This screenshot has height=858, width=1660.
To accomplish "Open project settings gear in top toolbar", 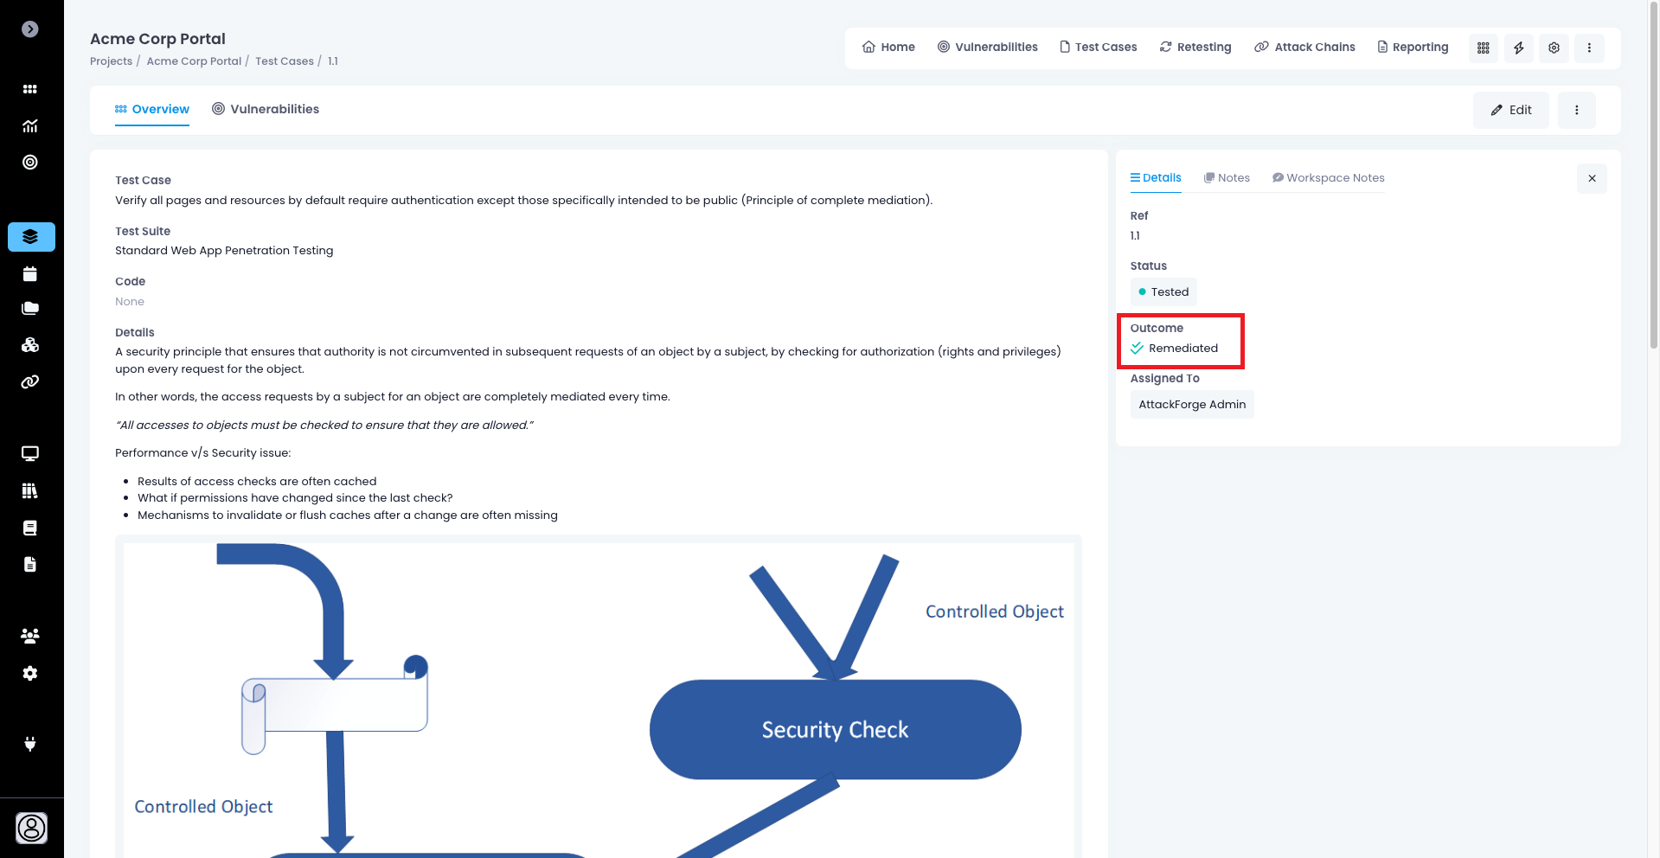I will coord(1554,48).
